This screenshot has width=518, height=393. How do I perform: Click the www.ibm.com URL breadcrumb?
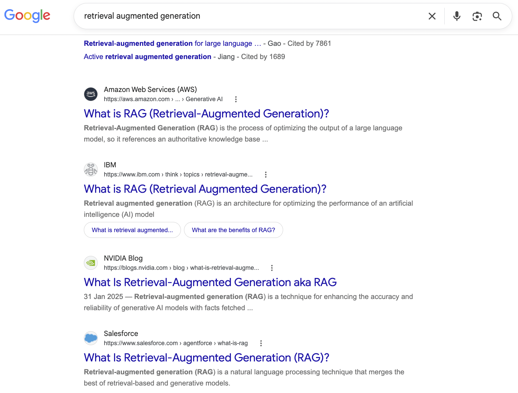(x=178, y=174)
